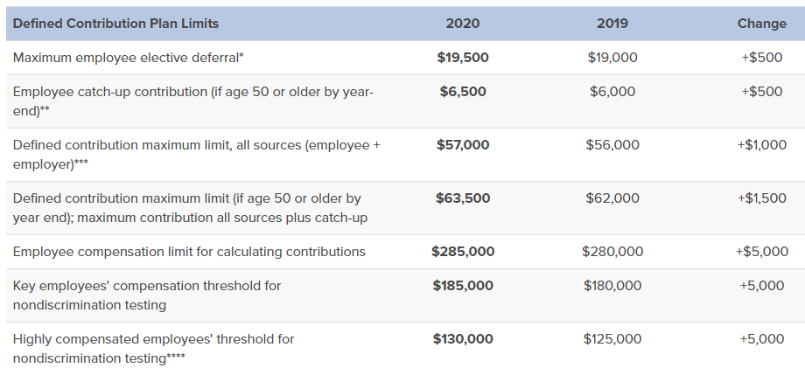
Task: Select the 2019 column header
Action: click(x=612, y=24)
